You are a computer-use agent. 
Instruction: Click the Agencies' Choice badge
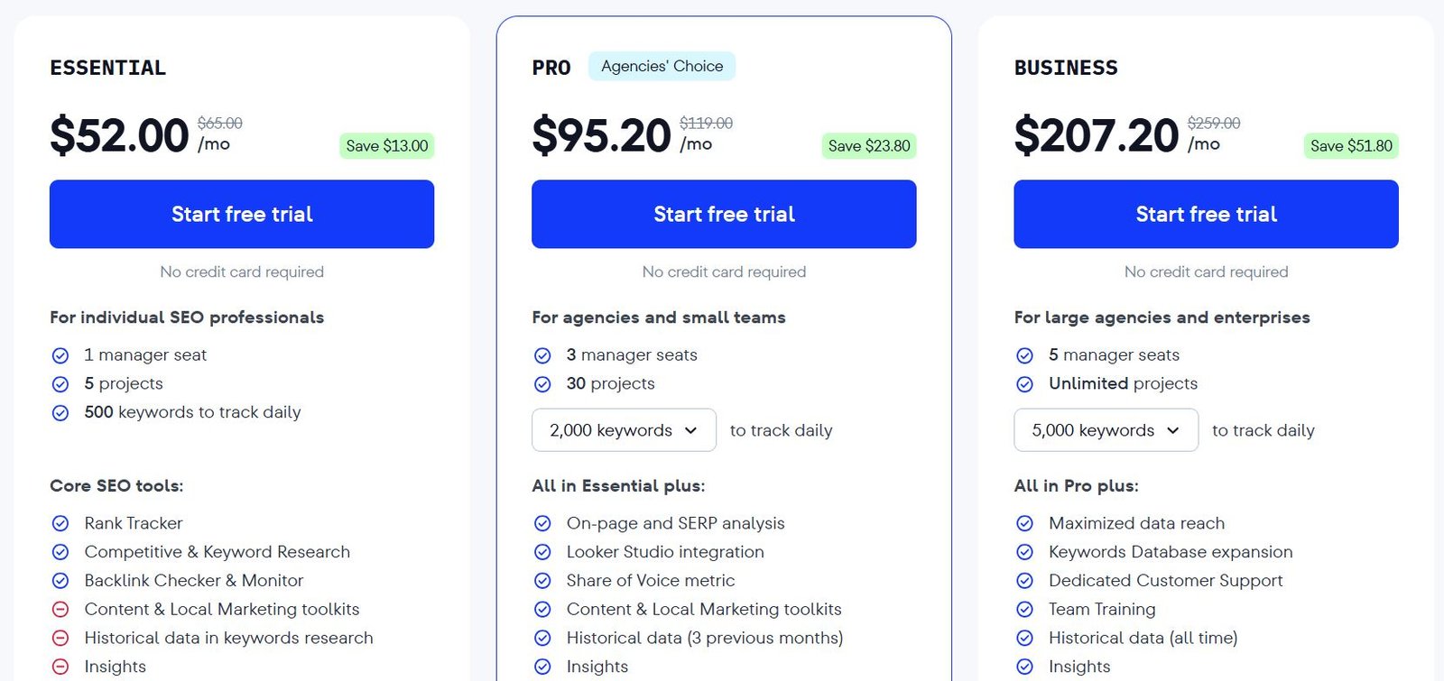662,66
